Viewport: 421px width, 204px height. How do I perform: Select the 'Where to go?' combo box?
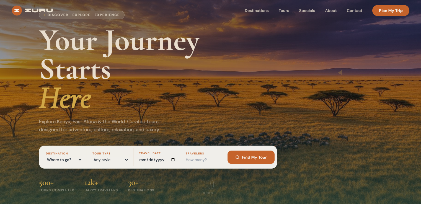click(x=64, y=160)
